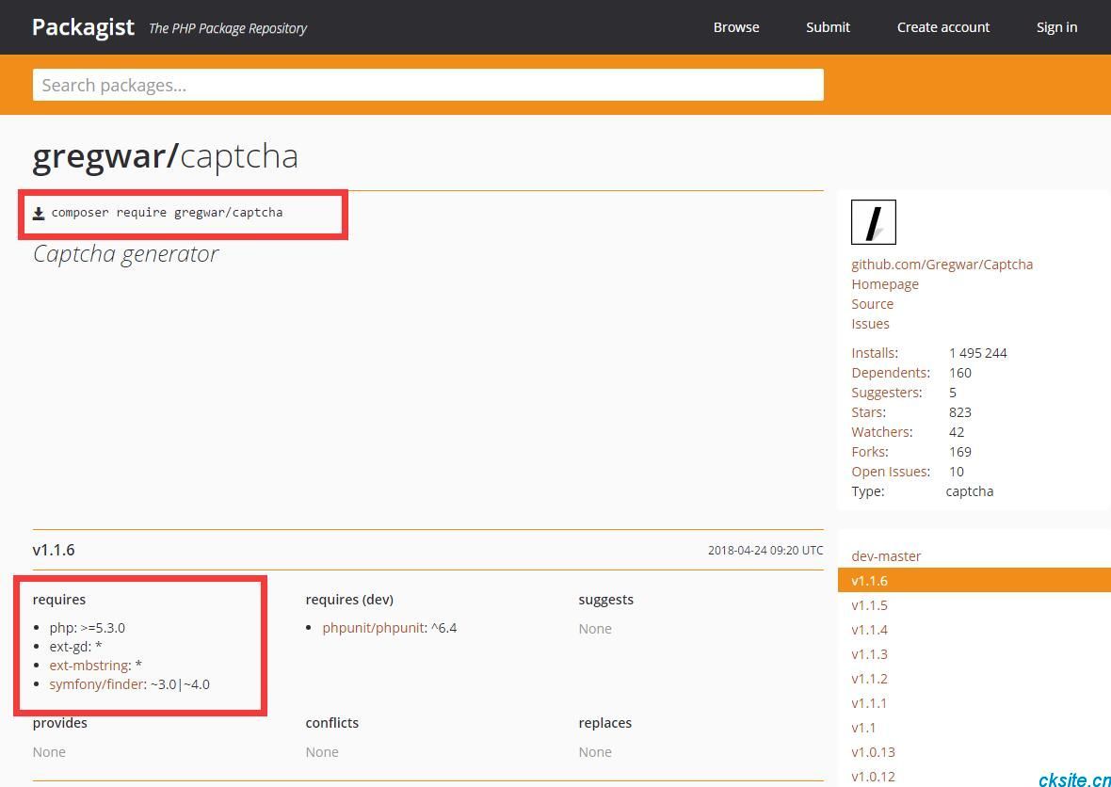This screenshot has width=1111, height=787.
Task: Focus the Search packages field
Action: click(428, 85)
